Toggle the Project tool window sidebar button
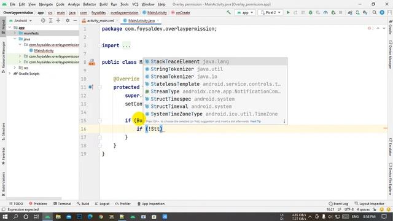Viewport: 393px width, 221px height. 3,27
